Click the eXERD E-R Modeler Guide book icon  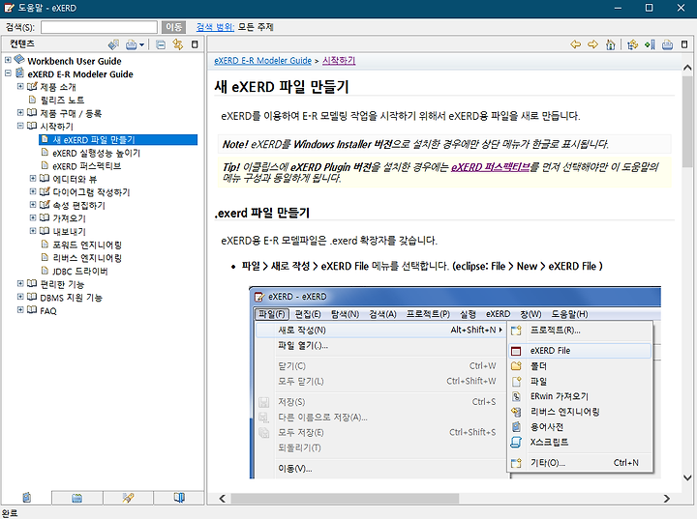(19, 72)
